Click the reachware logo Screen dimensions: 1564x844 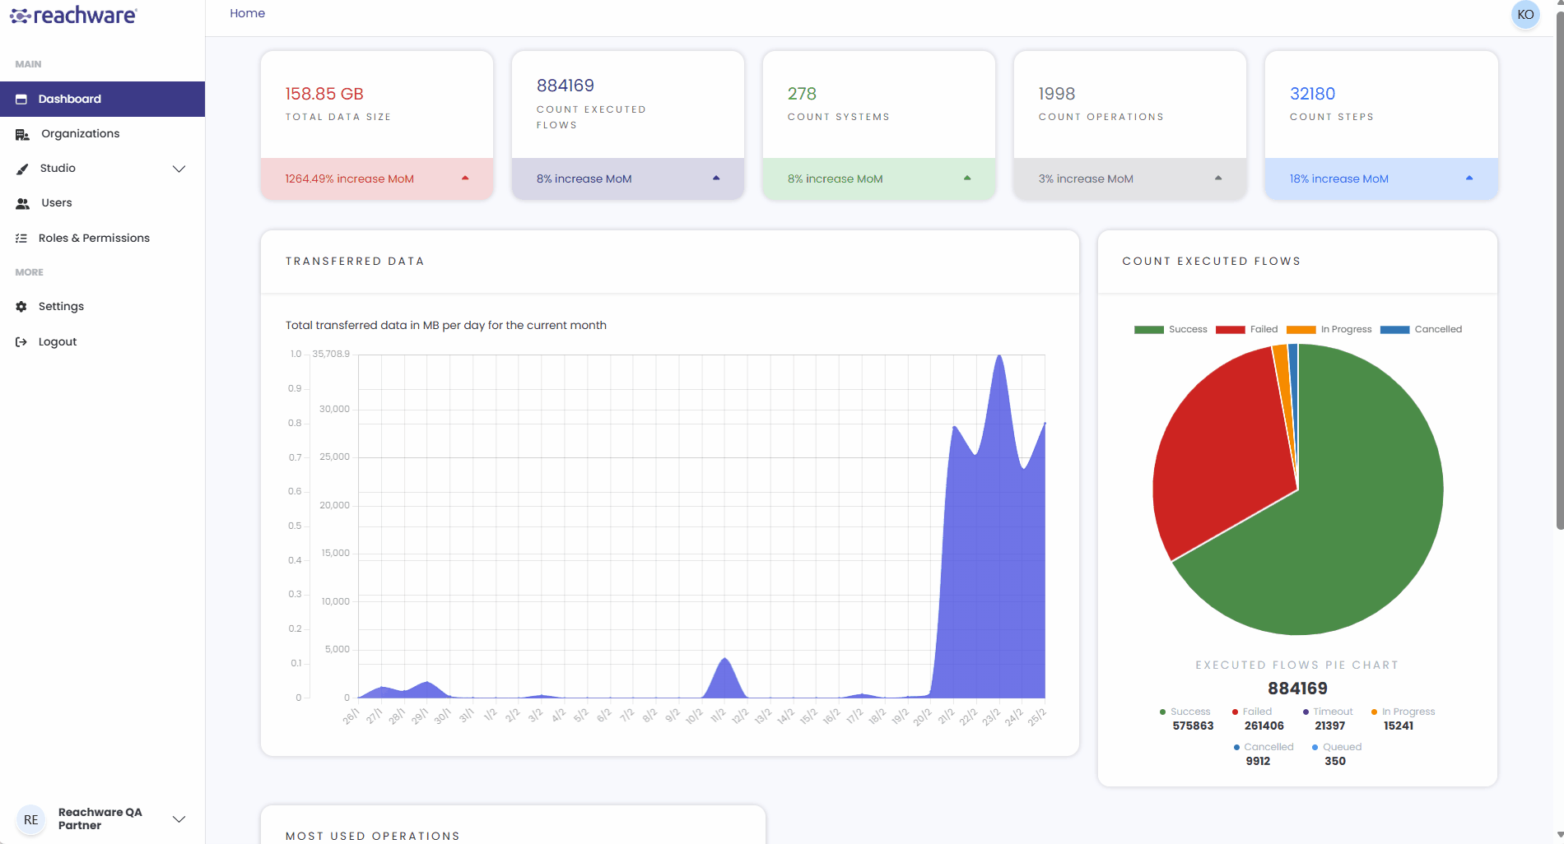coord(73,16)
